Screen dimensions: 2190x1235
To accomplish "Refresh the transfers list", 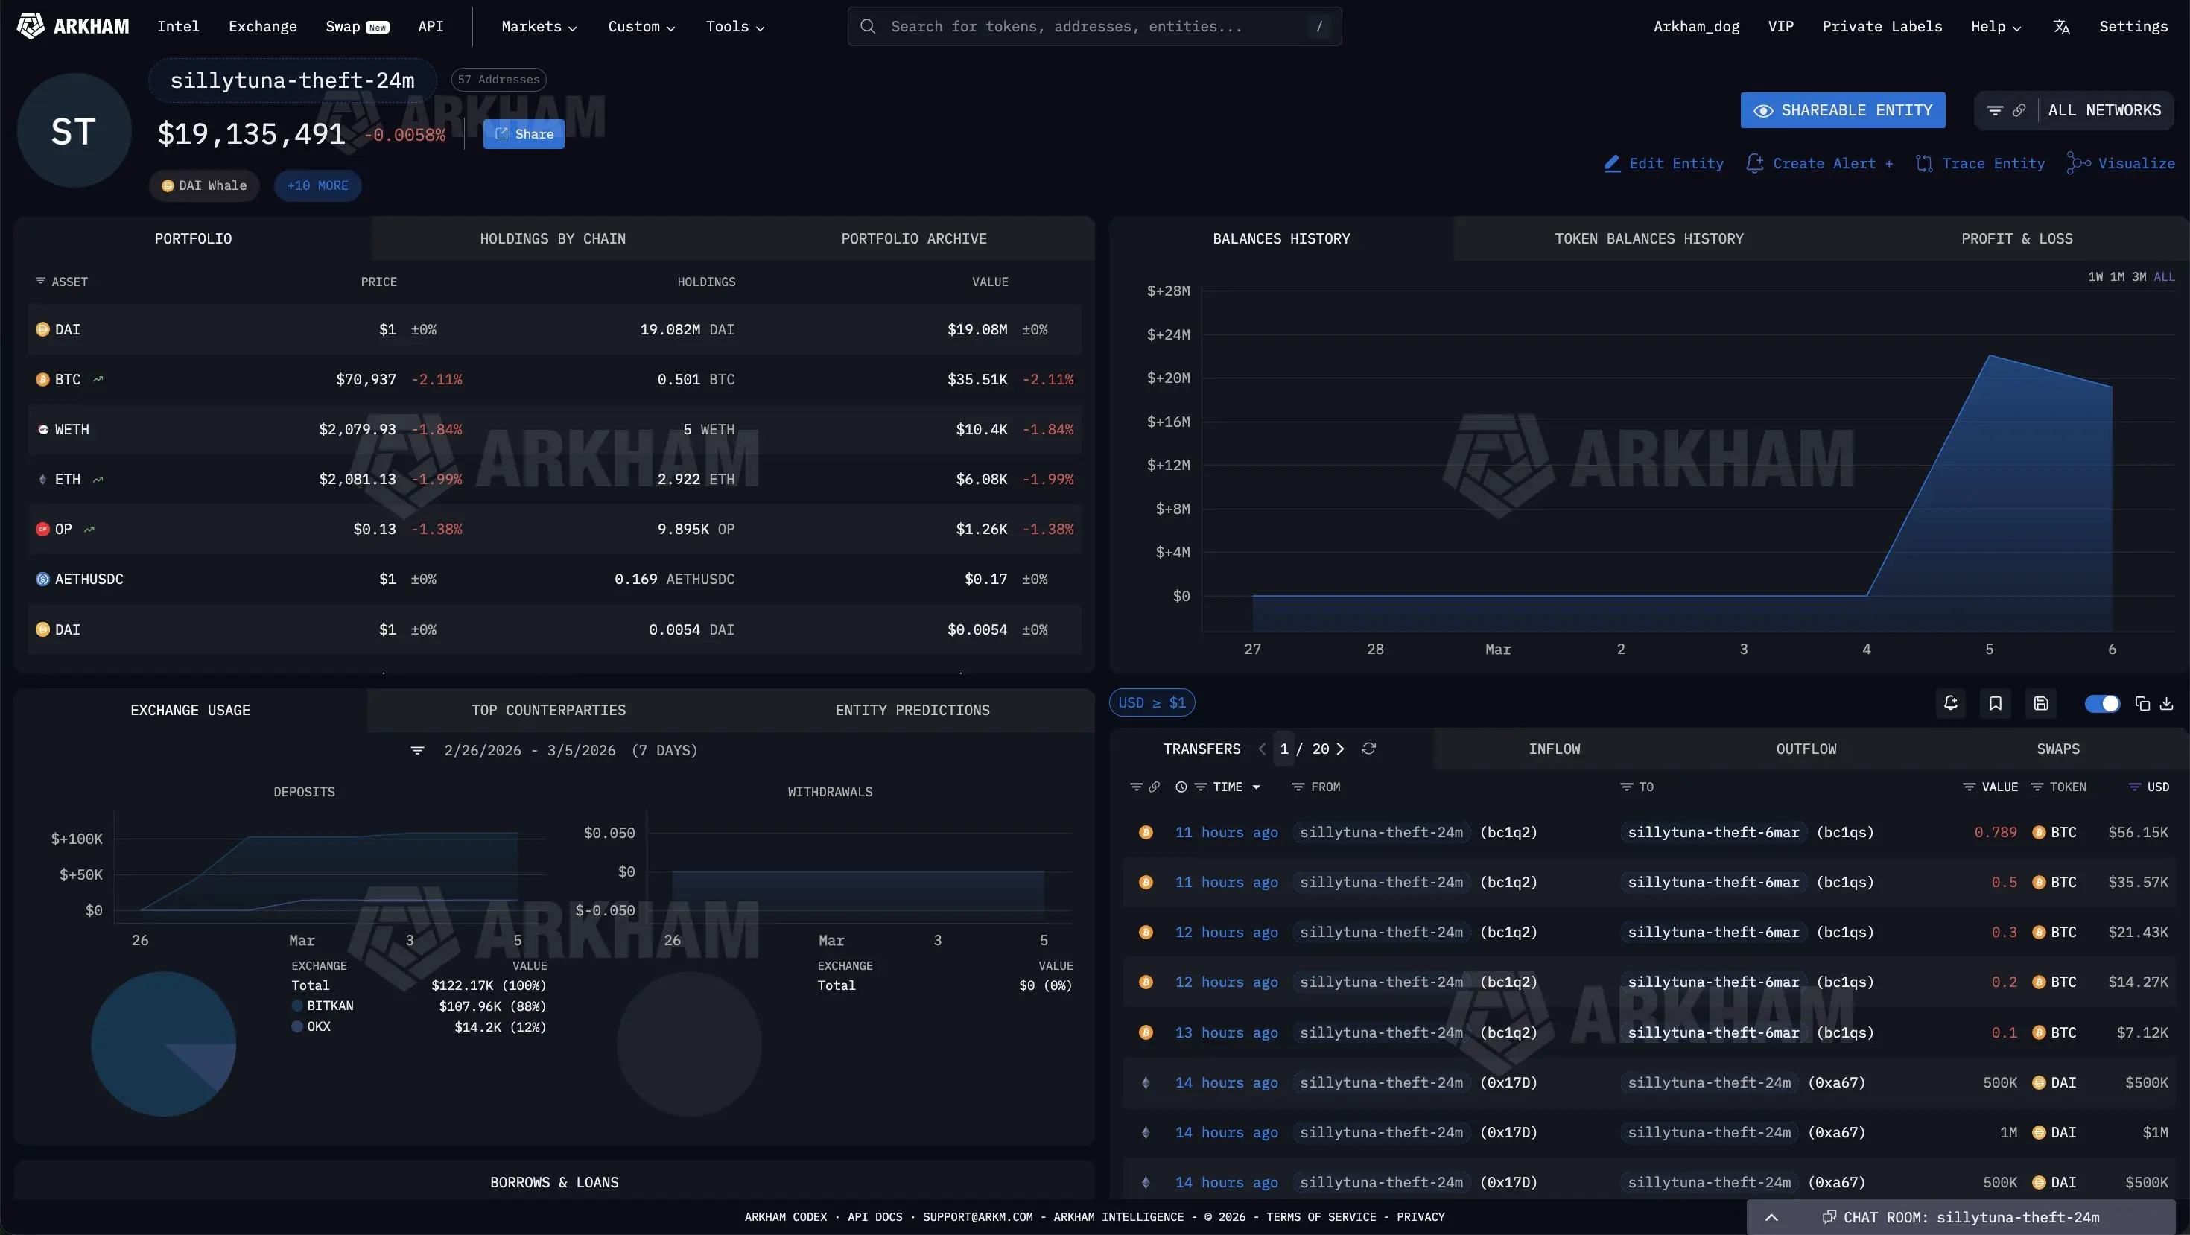I will (x=1368, y=749).
